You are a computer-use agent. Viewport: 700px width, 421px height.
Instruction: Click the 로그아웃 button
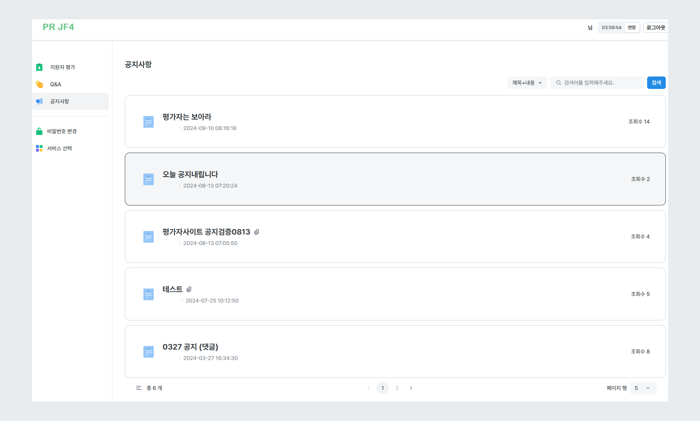coord(656,28)
